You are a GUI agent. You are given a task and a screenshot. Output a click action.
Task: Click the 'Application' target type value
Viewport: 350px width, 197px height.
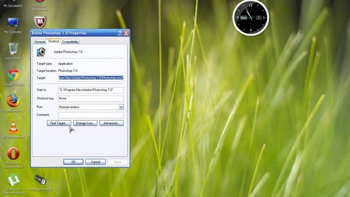[65, 63]
